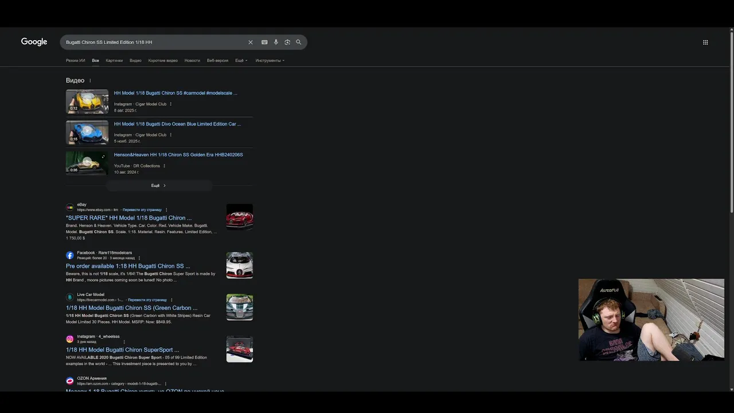This screenshot has width=734, height=413.
Task: Open more options for DR Collections video
Action: [165, 166]
